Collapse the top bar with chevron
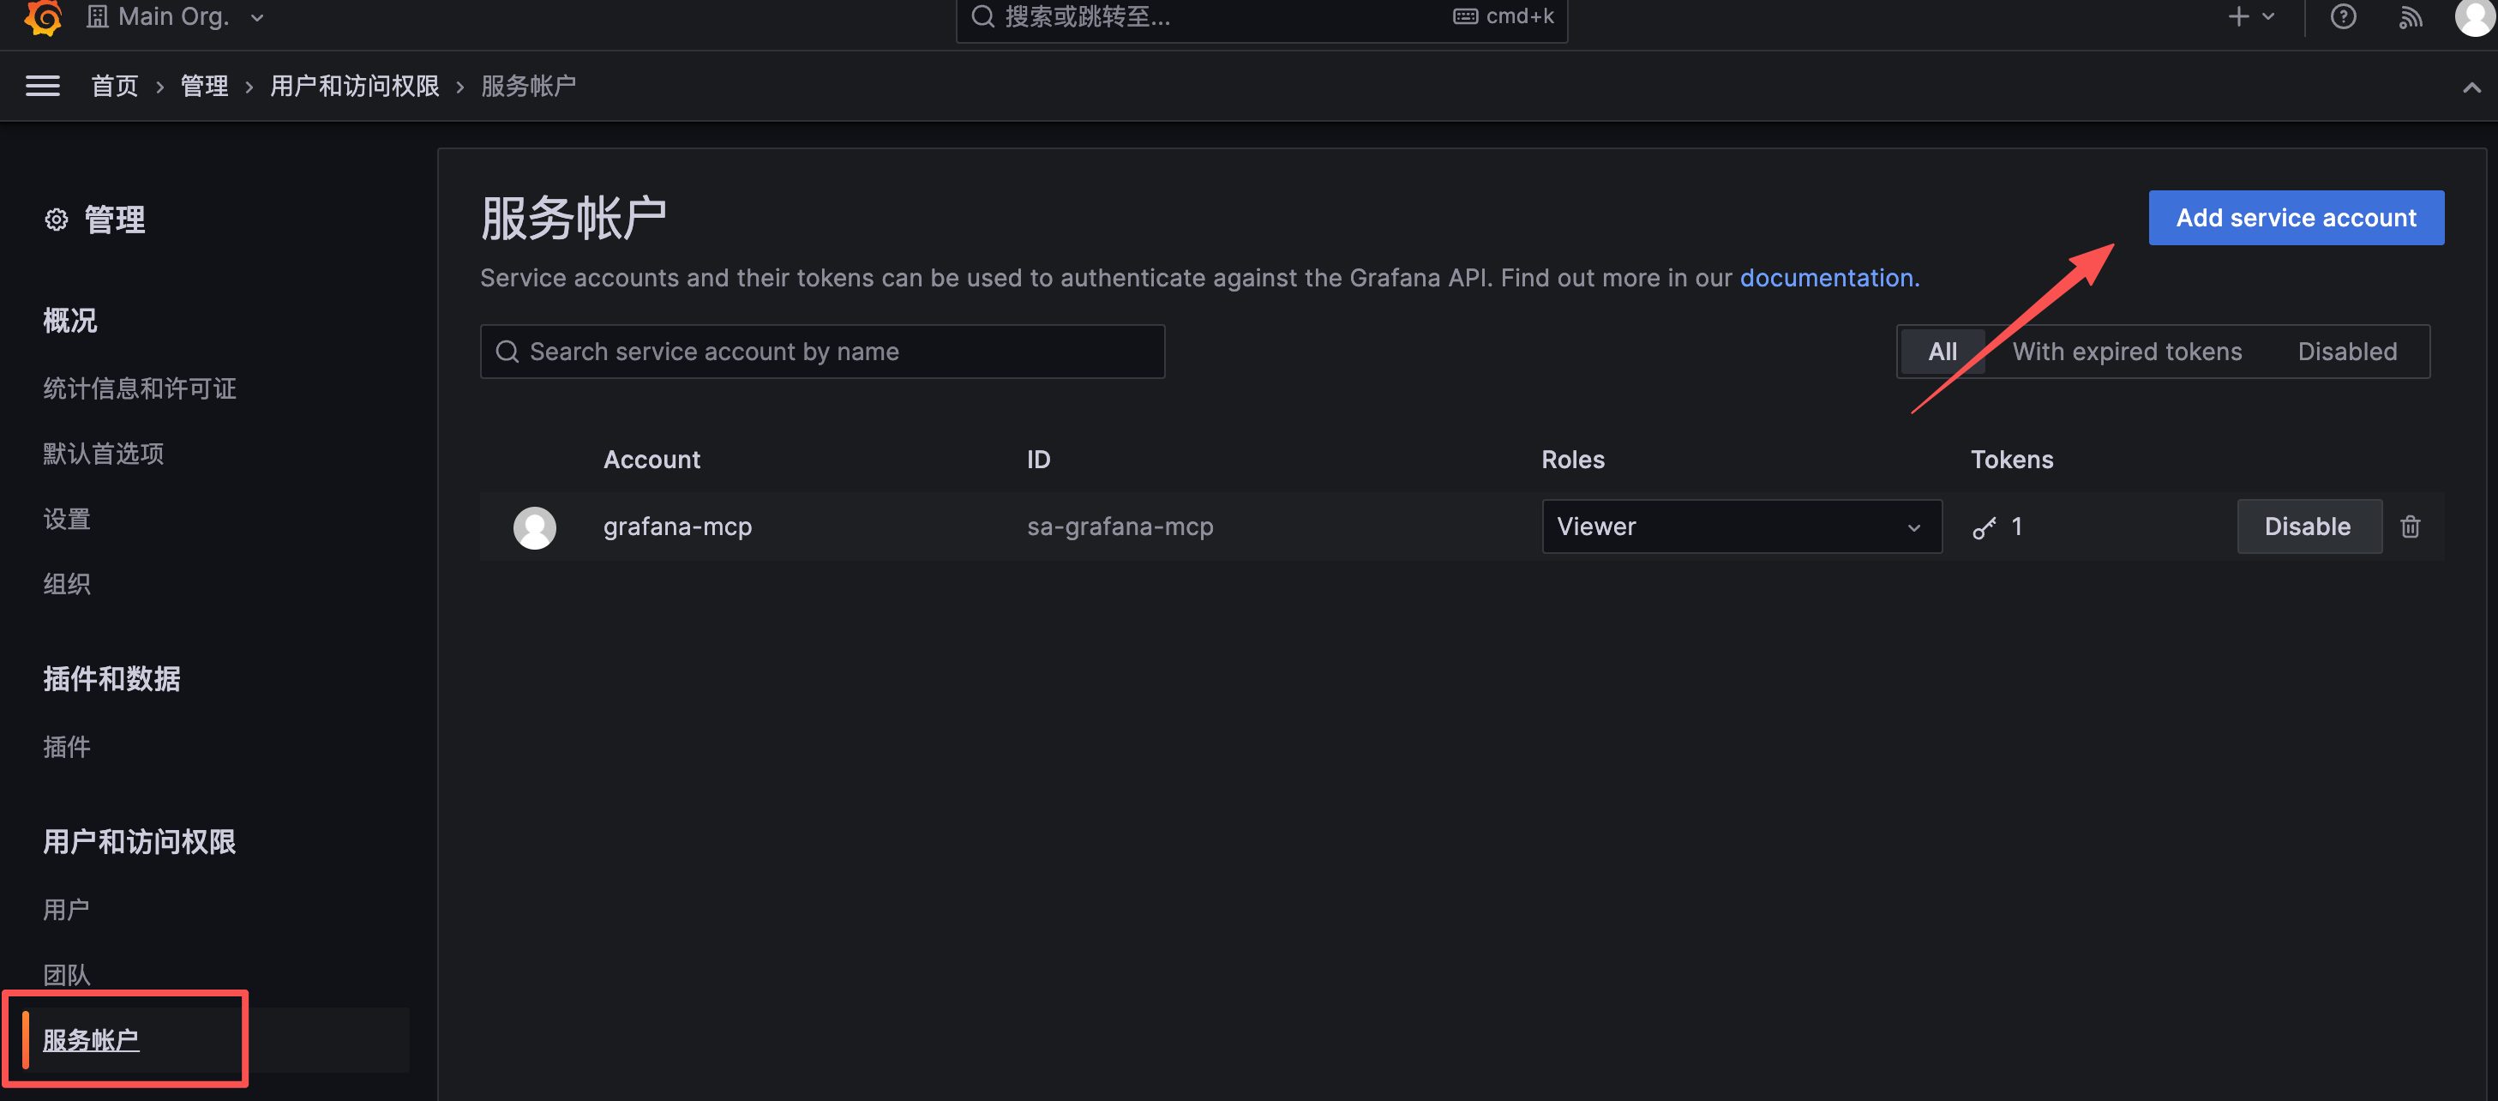 click(x=2471, y=87)
